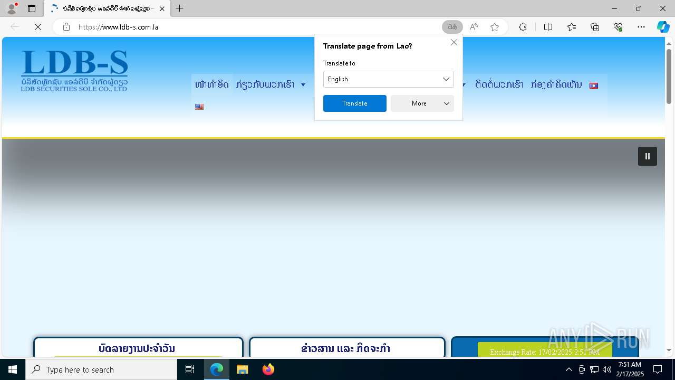This screenshot has width=675, height=380.
Task: Open ກ່ຽວກັບພວກເຮົາ about us menu
Action: (265, 84)
